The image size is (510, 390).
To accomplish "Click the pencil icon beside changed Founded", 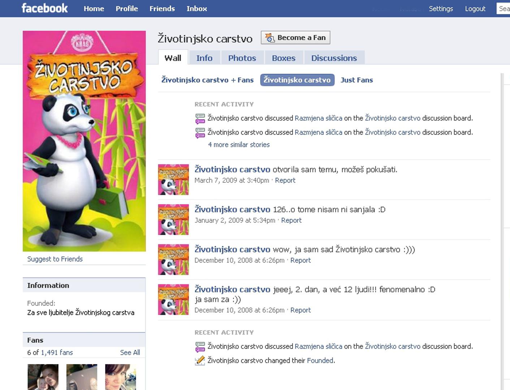I will click(x=200, y=360).
